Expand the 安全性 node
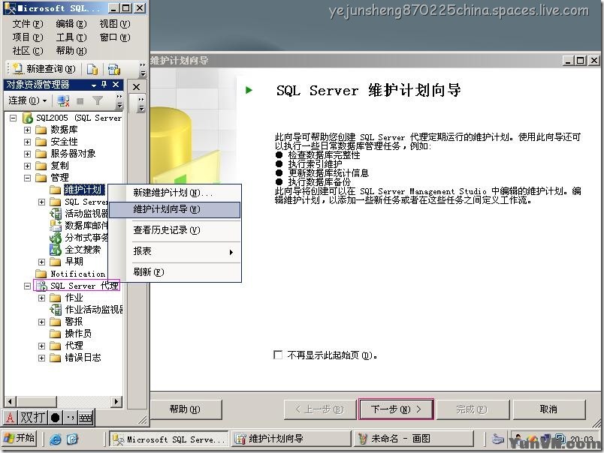This screenshot has height=453, width=604. point(27,142)
